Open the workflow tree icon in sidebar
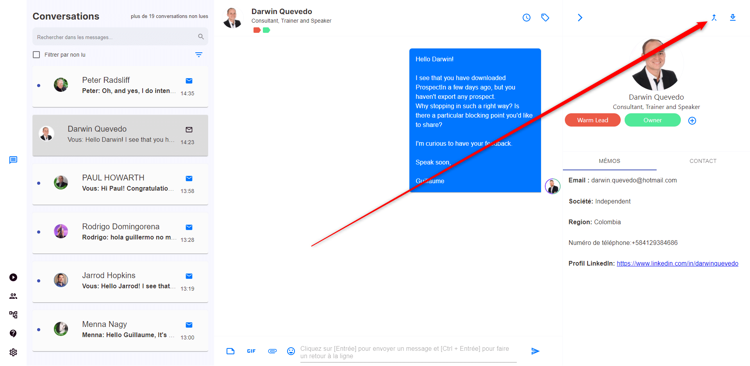The height and width of the screenshot is (366, 750). (13, 314)
